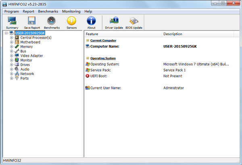Click the Audio speaker tree icon
The width and height of the screenshot is (242, 165).
(x=17, y=69)
